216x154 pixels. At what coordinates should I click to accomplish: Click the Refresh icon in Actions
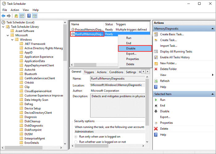point(156,81)
